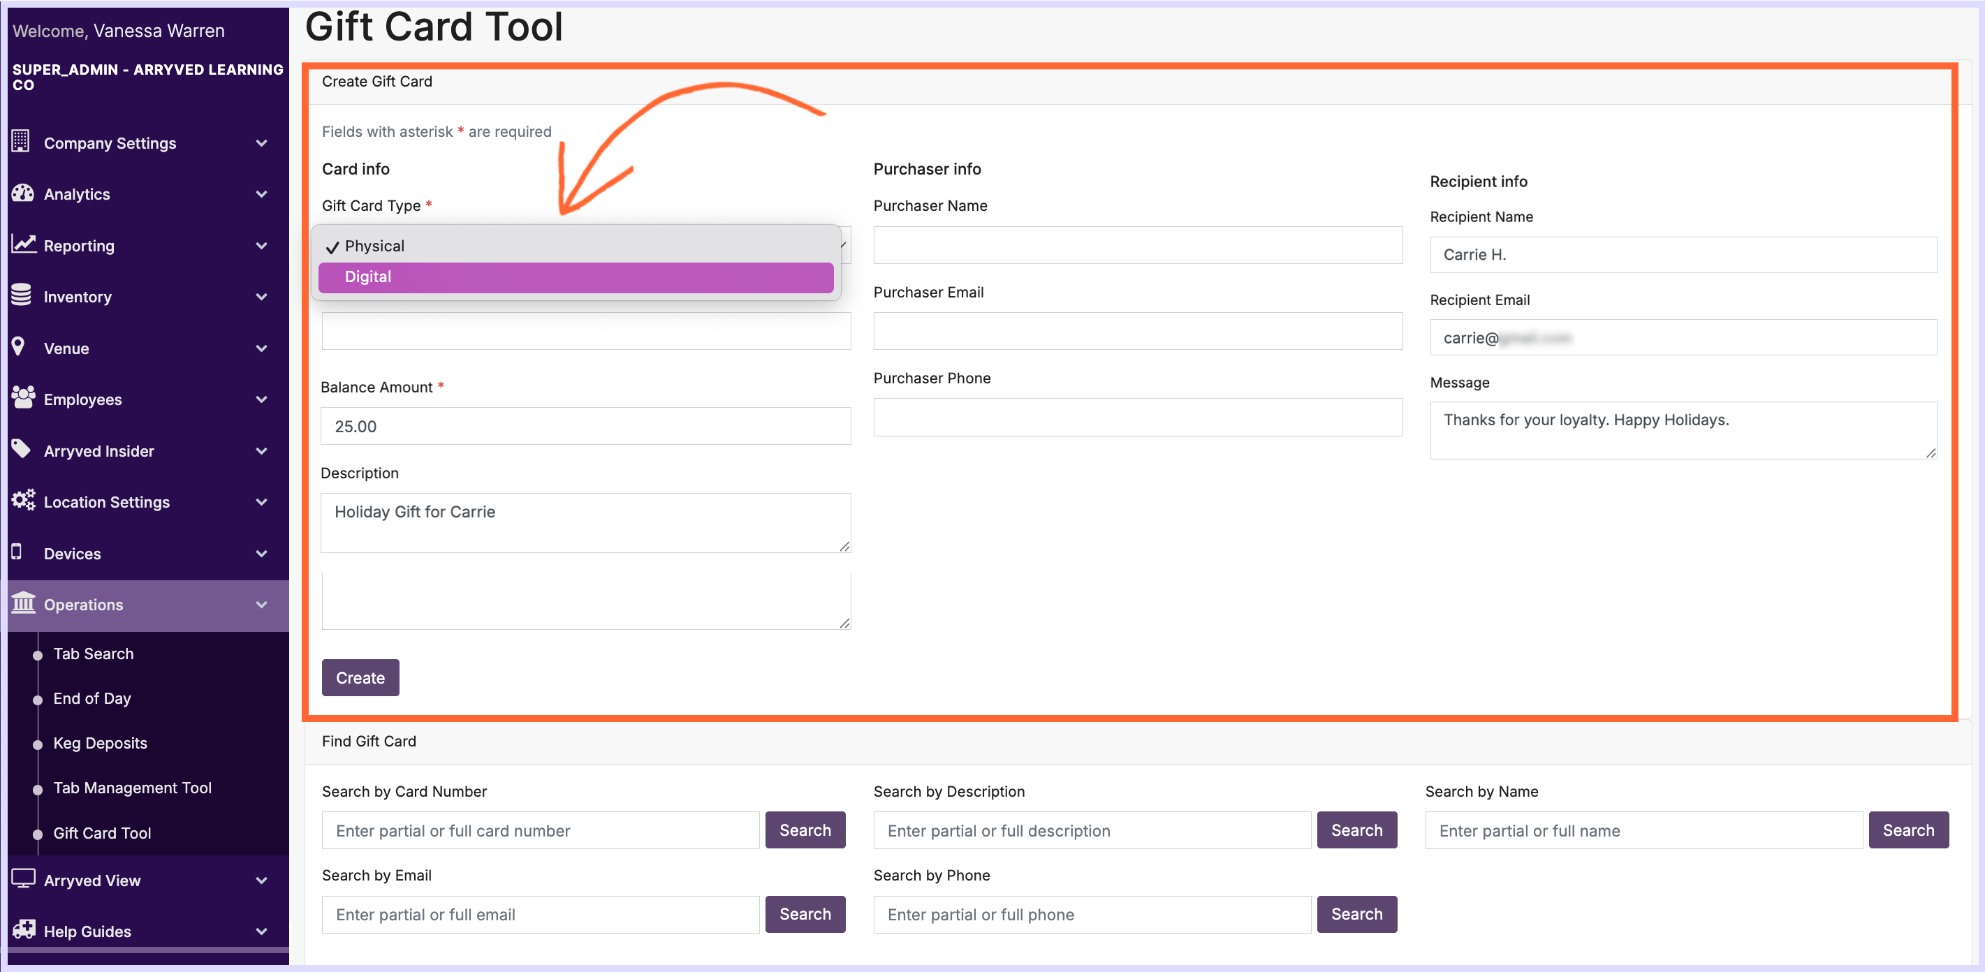Click the Employees group icon
The image size is (1985, 972).
(23, 397)
